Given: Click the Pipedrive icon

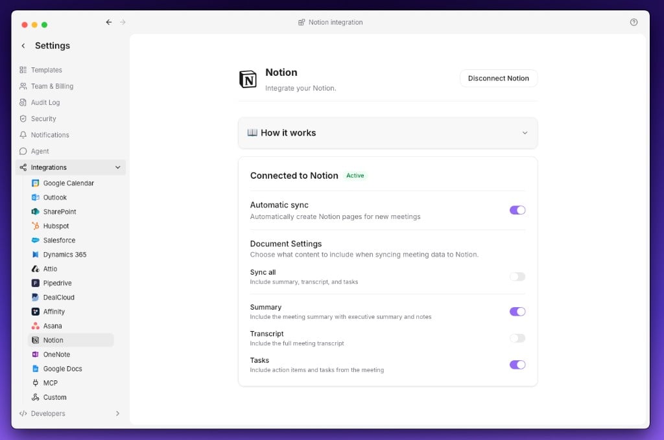Looking at the screenshot, I should [36, 283].
